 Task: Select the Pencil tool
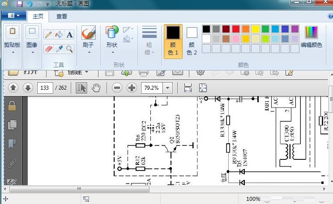48,35
